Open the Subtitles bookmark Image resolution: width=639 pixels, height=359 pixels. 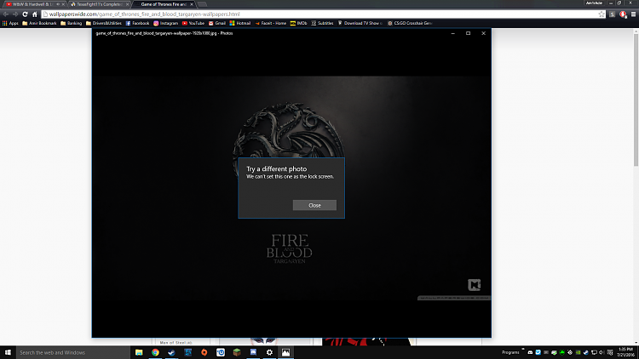pos(322,23)
